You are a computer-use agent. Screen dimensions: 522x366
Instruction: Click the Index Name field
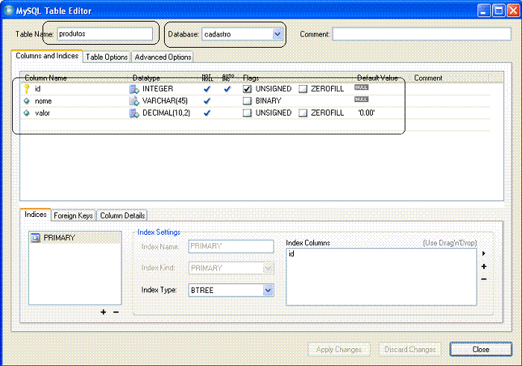point(231,246)
